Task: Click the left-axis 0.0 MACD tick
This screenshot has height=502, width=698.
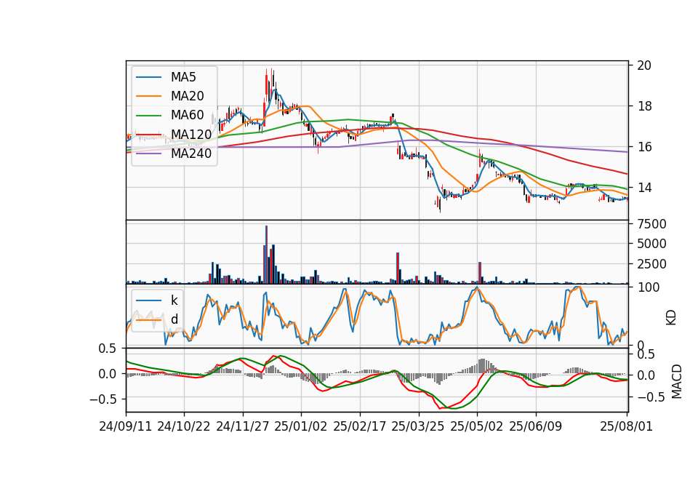Action: pyautogui.click(x=107, y=374)
